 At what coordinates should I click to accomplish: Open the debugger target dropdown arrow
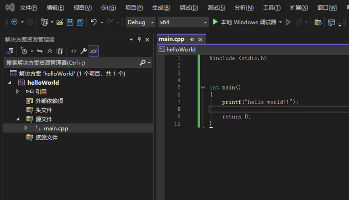click(x=280, y=22)
